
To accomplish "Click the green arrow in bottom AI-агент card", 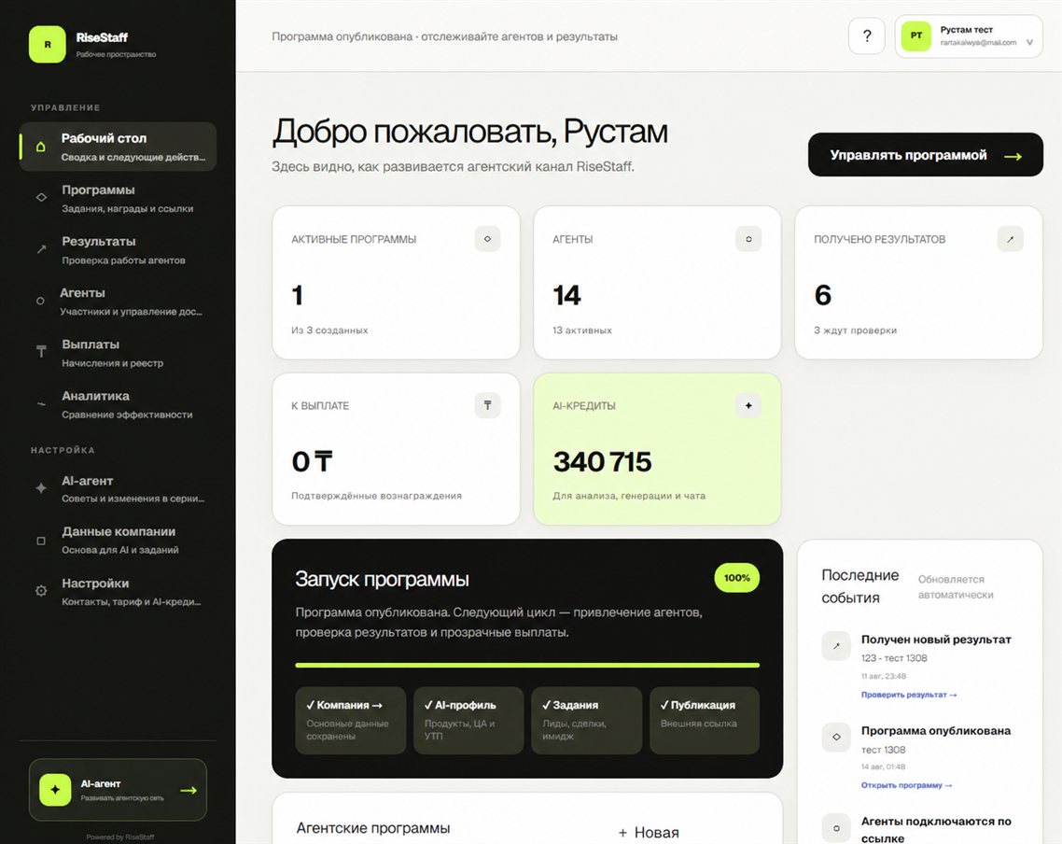I will [x=189, y=790].
